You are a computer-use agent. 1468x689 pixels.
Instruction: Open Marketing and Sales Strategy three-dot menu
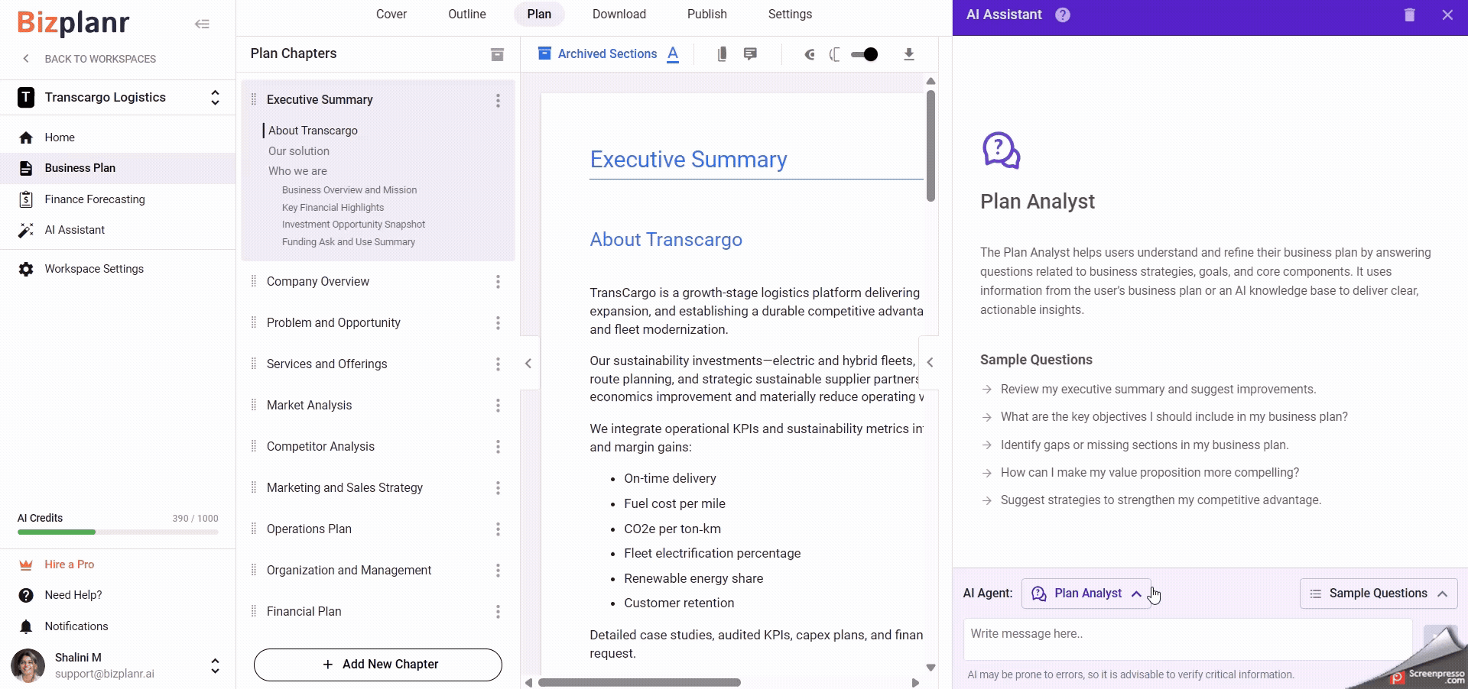pyautogui.click(x=498, y=488)
